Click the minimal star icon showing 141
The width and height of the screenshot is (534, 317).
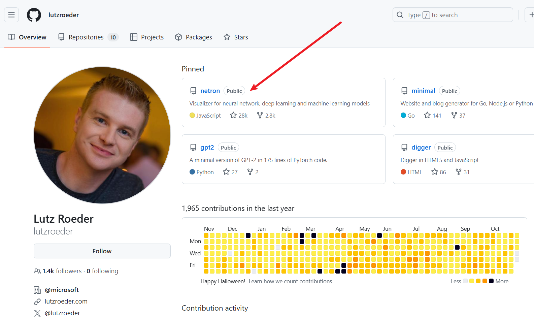[427, 115]
